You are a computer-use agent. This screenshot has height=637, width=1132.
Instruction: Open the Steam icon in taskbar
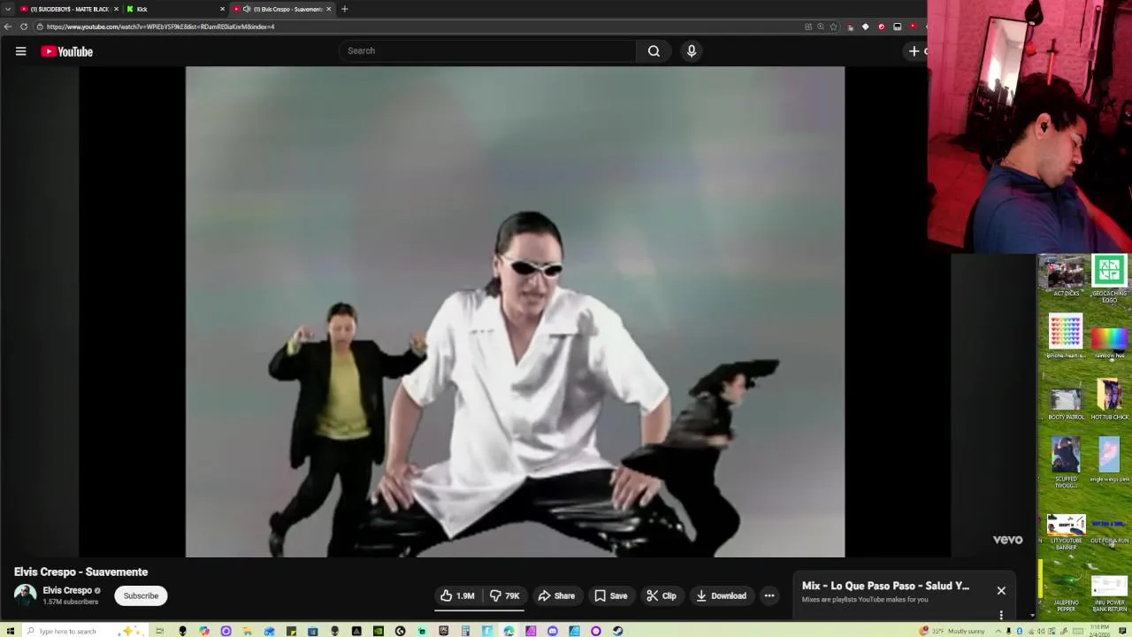pyautogui.click(x=617, y=631)
